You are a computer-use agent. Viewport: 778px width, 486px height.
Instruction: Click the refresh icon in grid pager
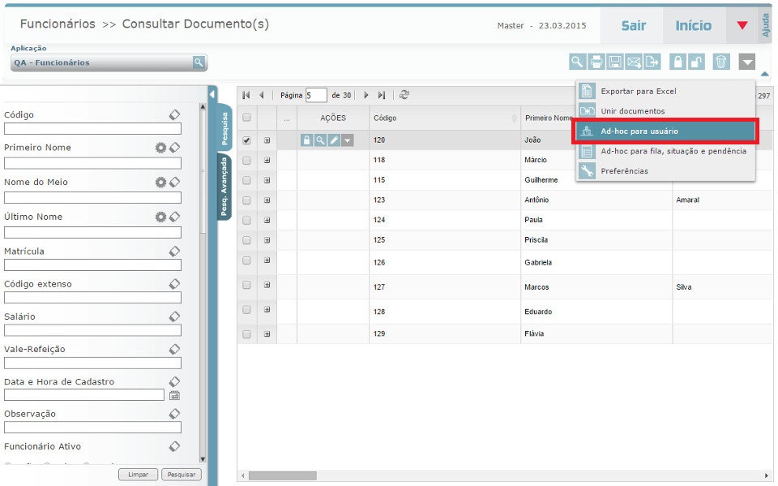pos(404,95)
